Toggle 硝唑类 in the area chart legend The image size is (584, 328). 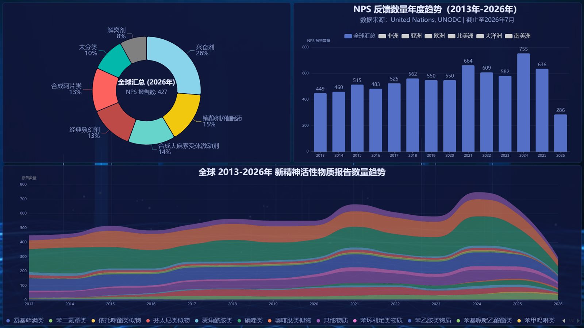(x=250, y=320)
